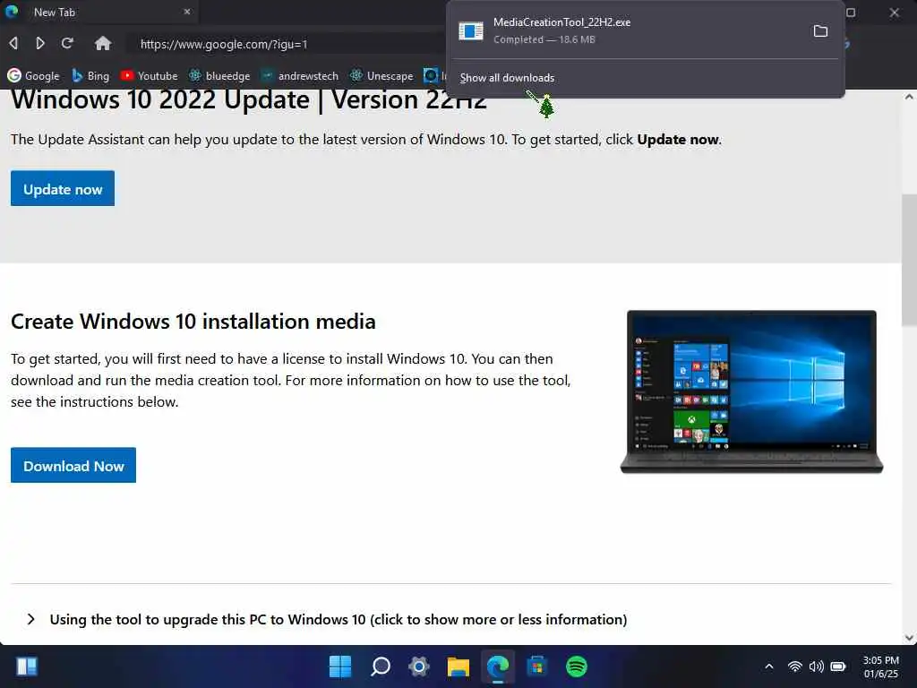Click the Windows 10 laptop image
This screenshot has height=688, width=917.
751,391
